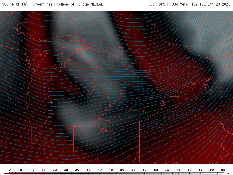Select the "50" value on the color scale
This screenshot has height=175, width=233.
(122, 170)
